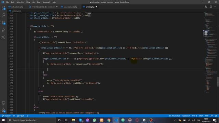Screen dimensions: 219x123
Task: Open the Run and Debug view
Action: coord(3,30)
